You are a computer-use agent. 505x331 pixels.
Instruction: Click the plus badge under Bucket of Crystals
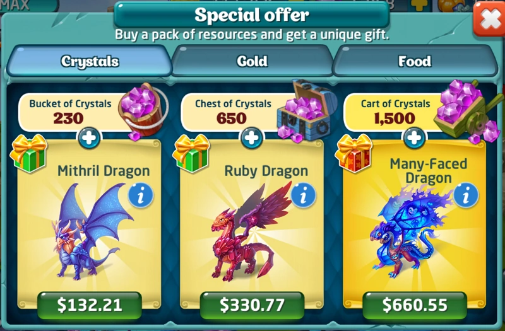(x=89, y=138)
